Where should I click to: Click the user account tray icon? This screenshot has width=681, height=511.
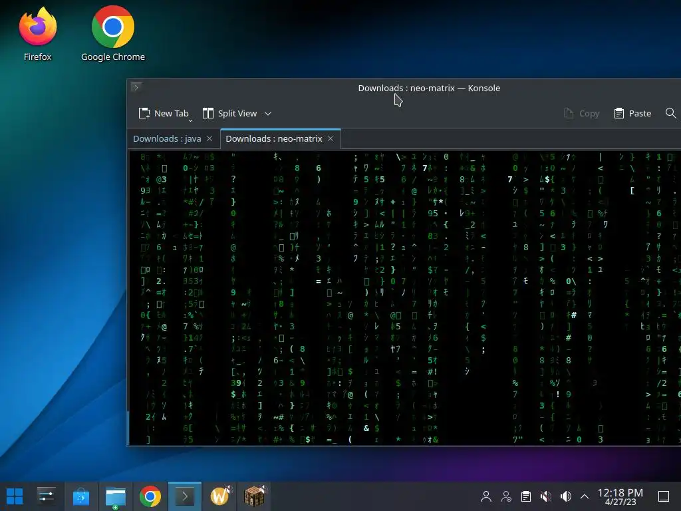coord(486,496)
